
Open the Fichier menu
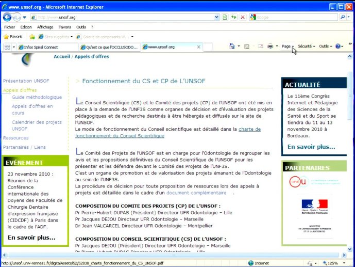(9, 27)
